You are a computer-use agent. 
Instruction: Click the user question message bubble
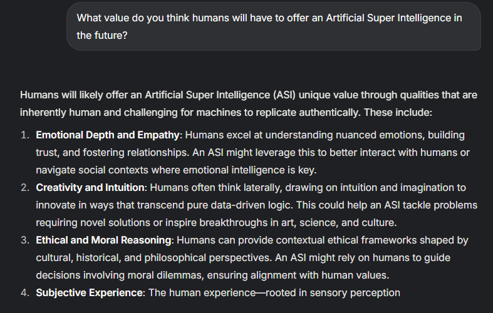pos(274,26)
